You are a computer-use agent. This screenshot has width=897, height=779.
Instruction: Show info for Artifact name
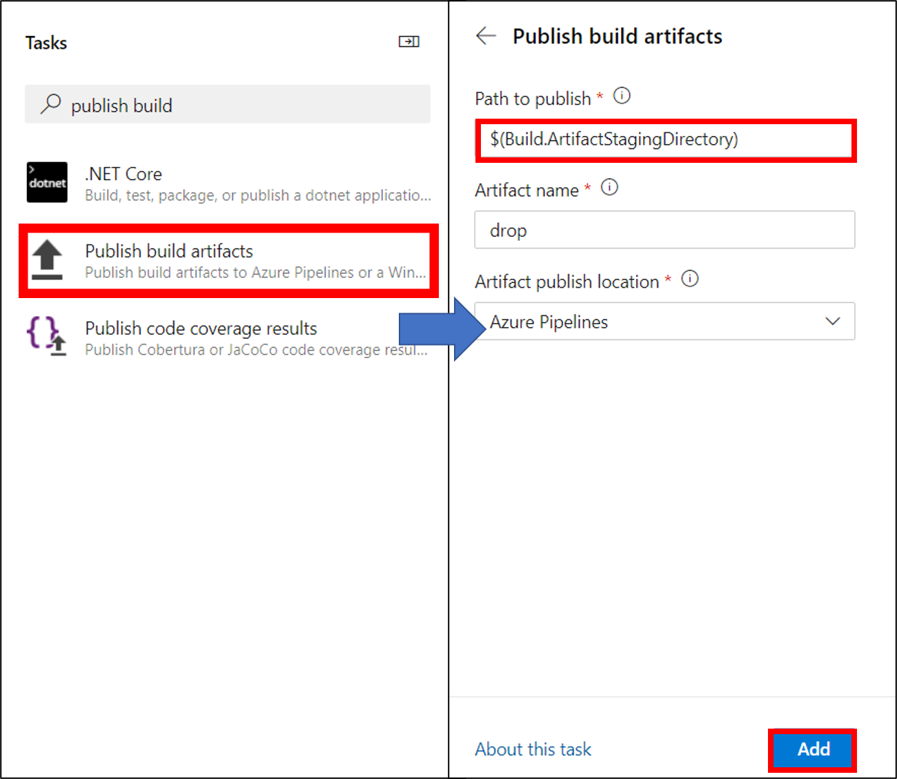tap(609, 187)
